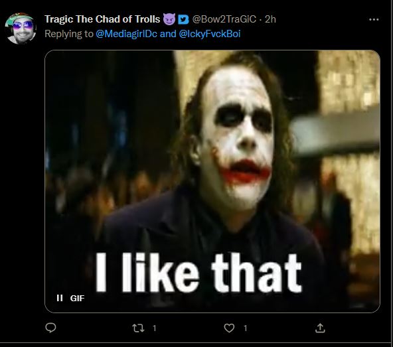Open the reply speech-bubble icon
This screenshot has width=393, height=347.
pyautogui.click(x=50, y=328)
